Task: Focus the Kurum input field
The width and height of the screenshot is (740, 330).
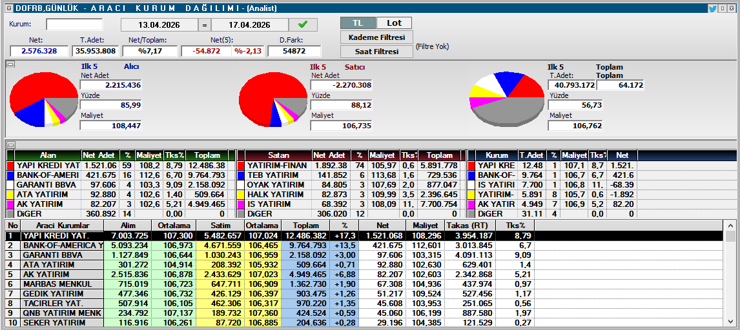Action: 74,24
